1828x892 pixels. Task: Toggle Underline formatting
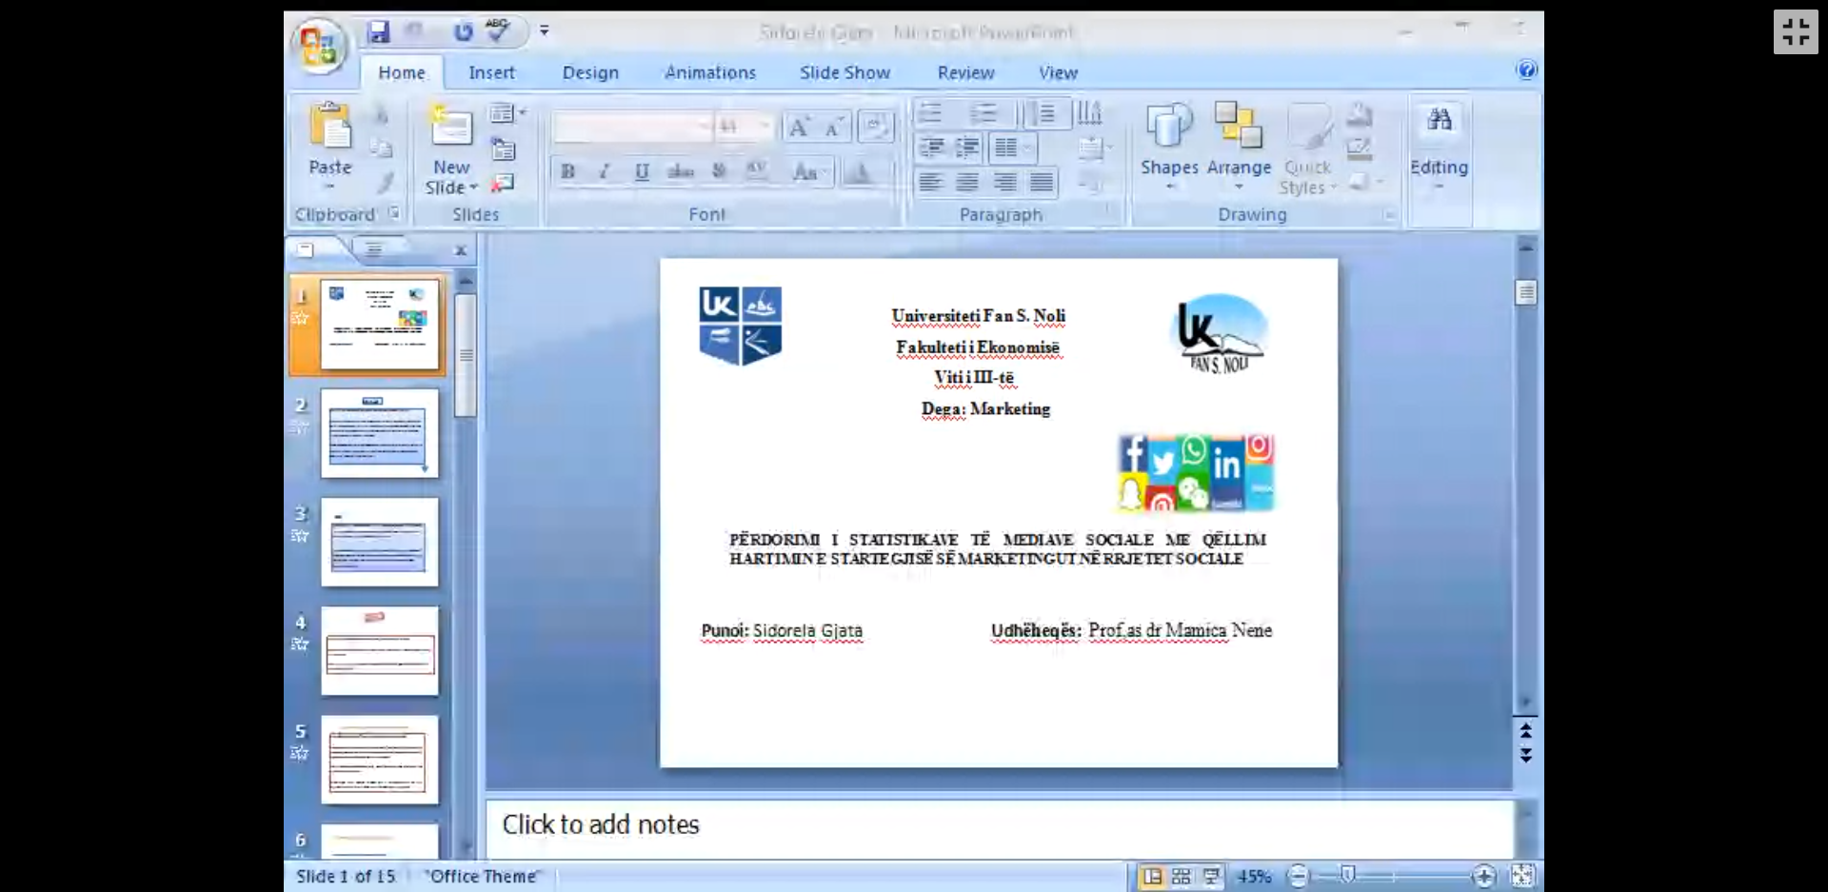coord(642,172)
